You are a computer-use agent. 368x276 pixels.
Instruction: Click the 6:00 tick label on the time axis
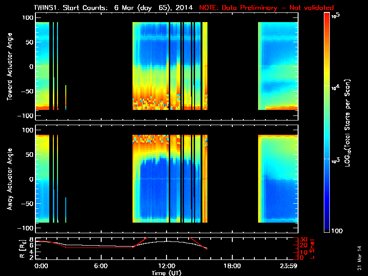101,266
